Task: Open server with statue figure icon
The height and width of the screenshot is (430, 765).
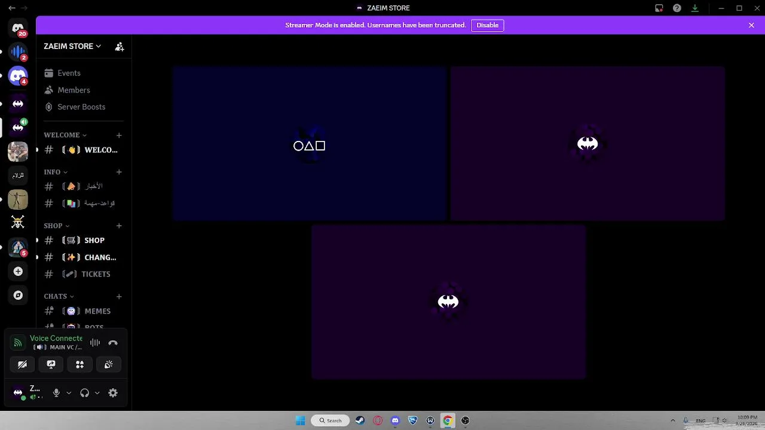Action: (x=18, y=199)
